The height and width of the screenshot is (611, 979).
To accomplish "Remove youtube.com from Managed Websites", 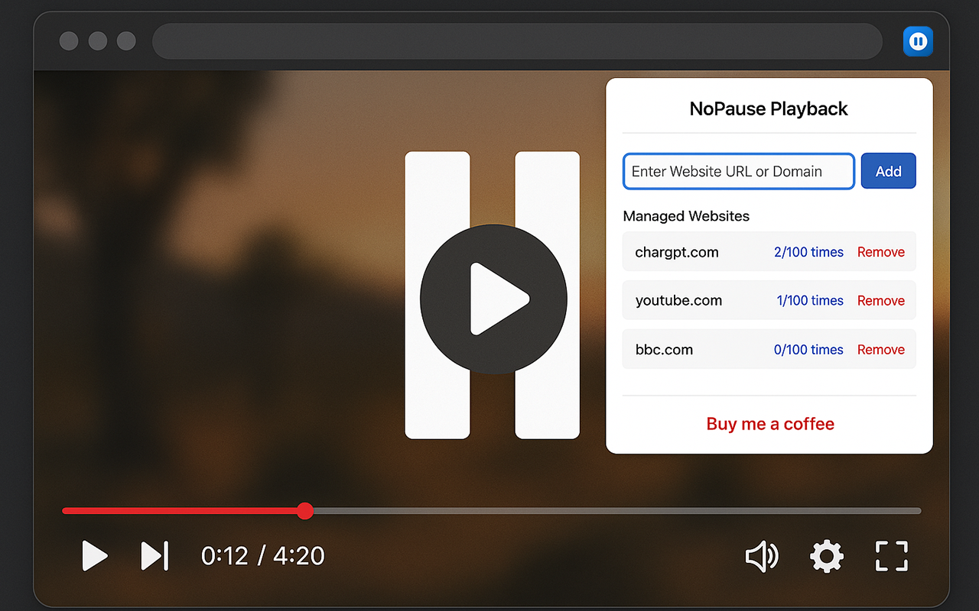I will pos(881,300).
